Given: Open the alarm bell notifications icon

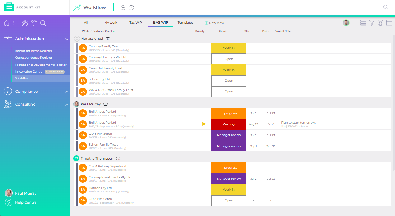Looking at the screenshot, I should pyautogui.click(x=34, y=23).
